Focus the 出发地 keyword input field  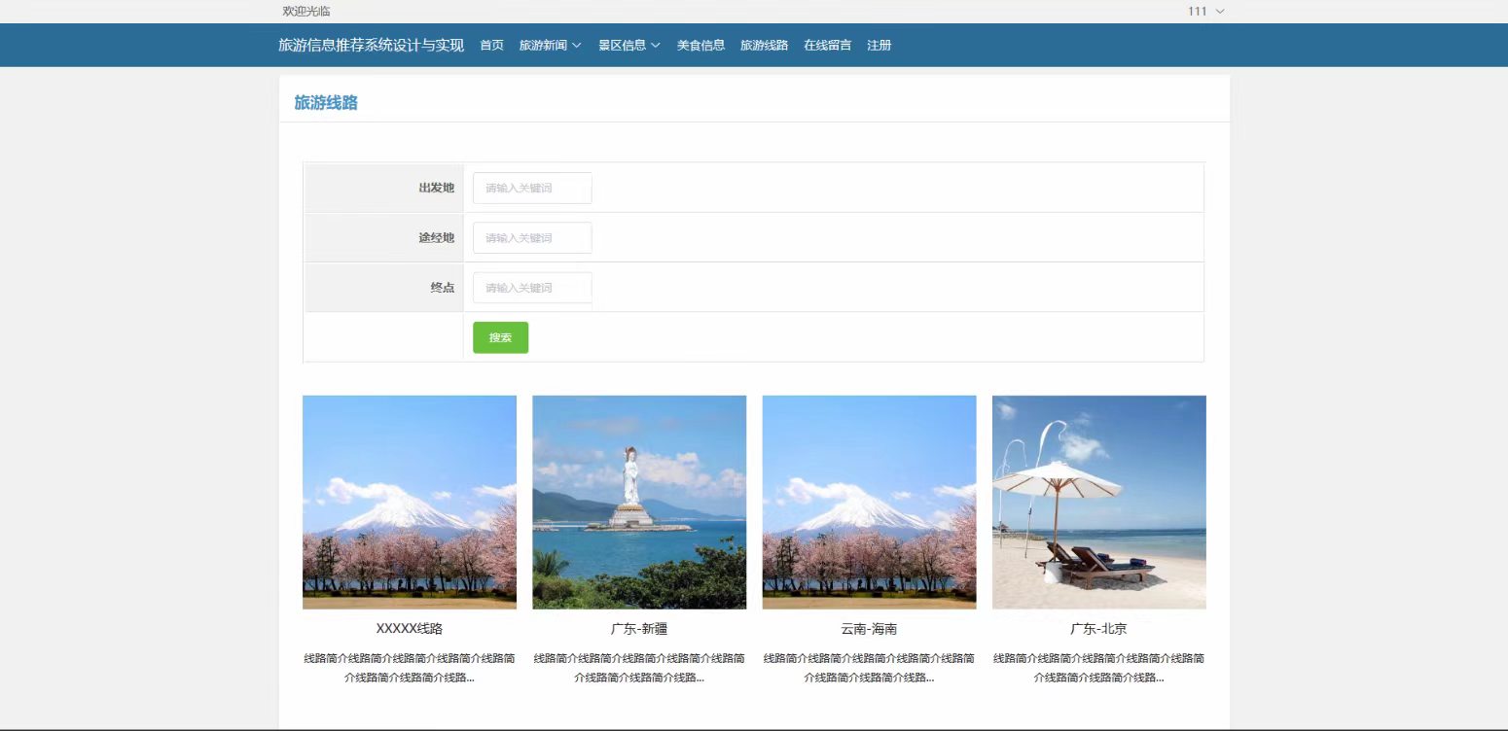(532, 188)
